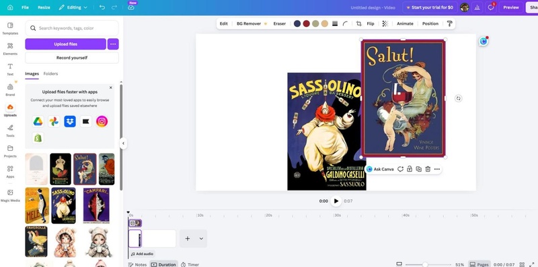Open the comments icon
Screen dimensions: 538x267
click(491, 7)
